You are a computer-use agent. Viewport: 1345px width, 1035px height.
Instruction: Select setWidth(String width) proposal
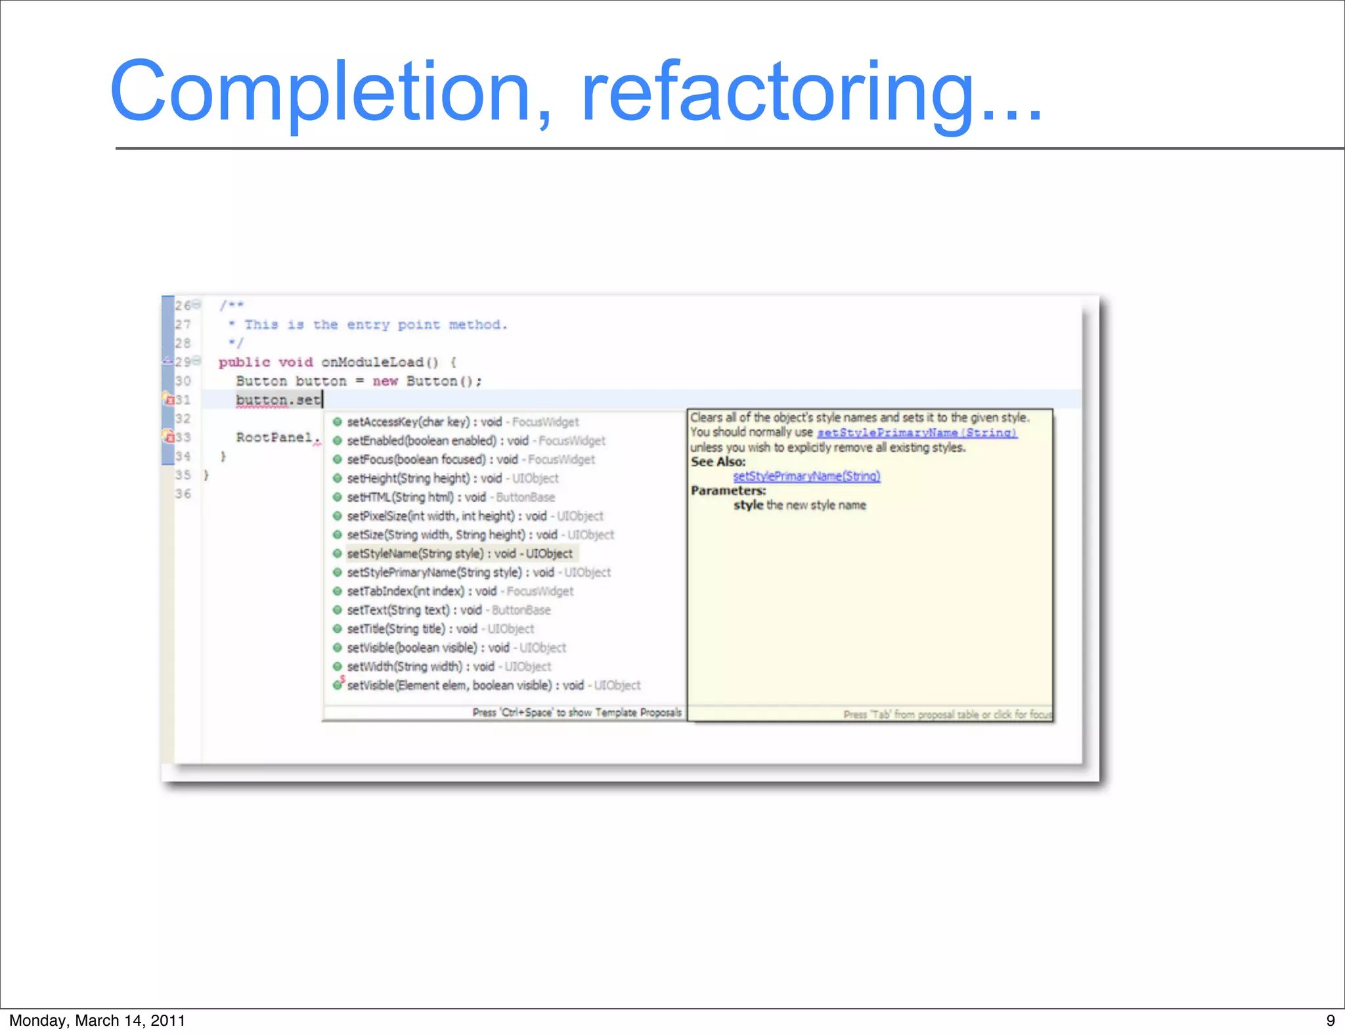pyautogui.click(x=449, y=667)
